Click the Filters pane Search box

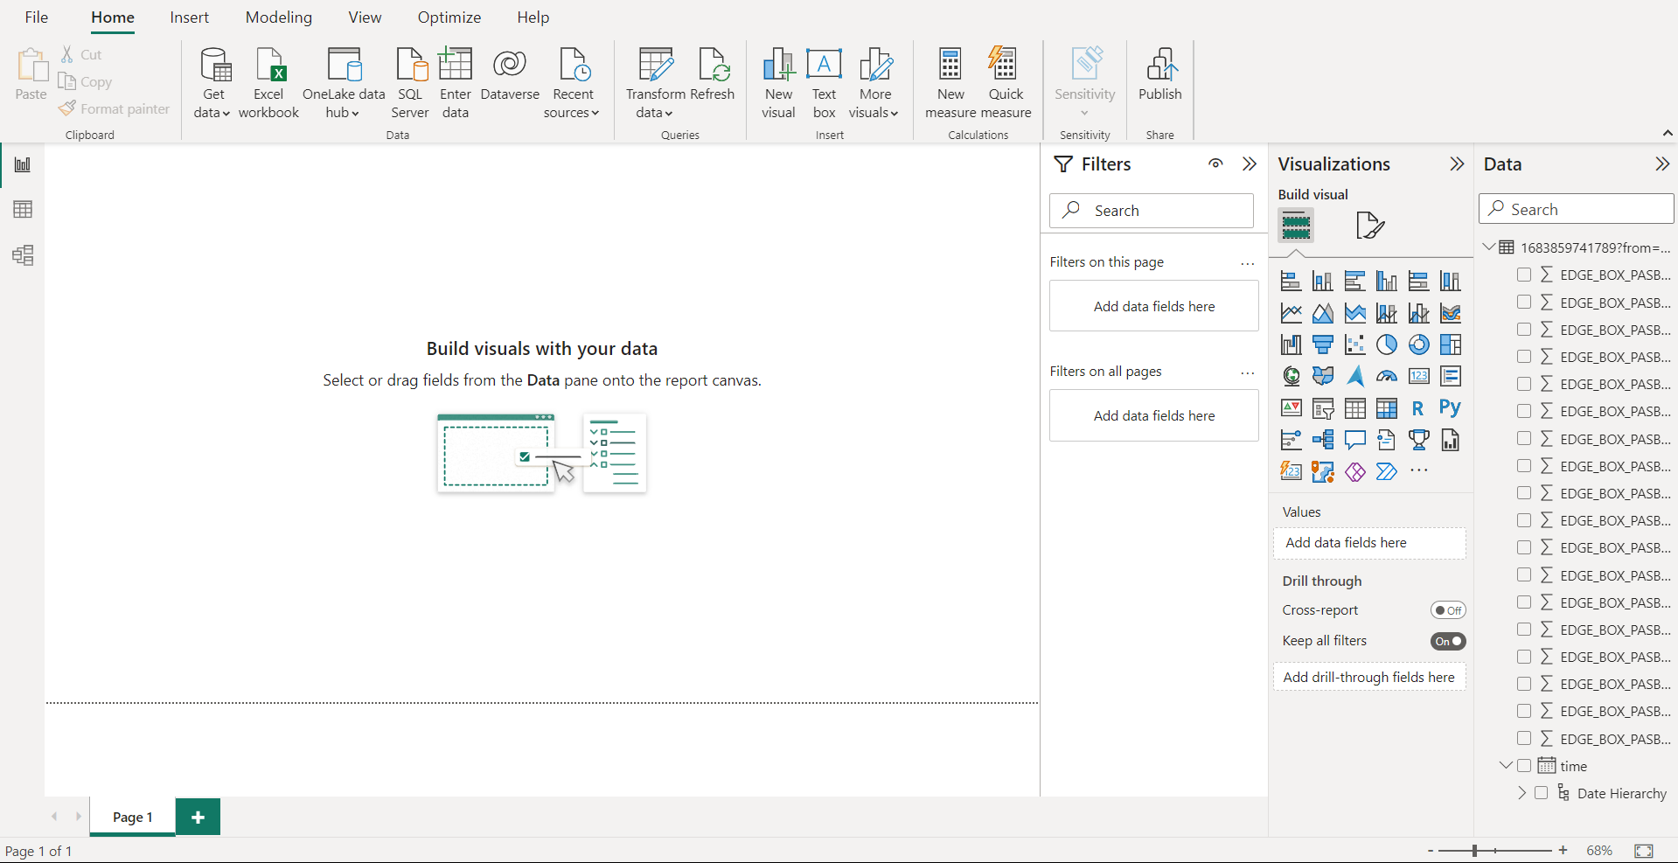pos(1152,211)
